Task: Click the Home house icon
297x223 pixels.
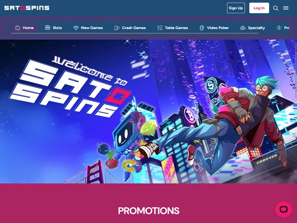Action: pyautogui.click(x=17, y=27)
